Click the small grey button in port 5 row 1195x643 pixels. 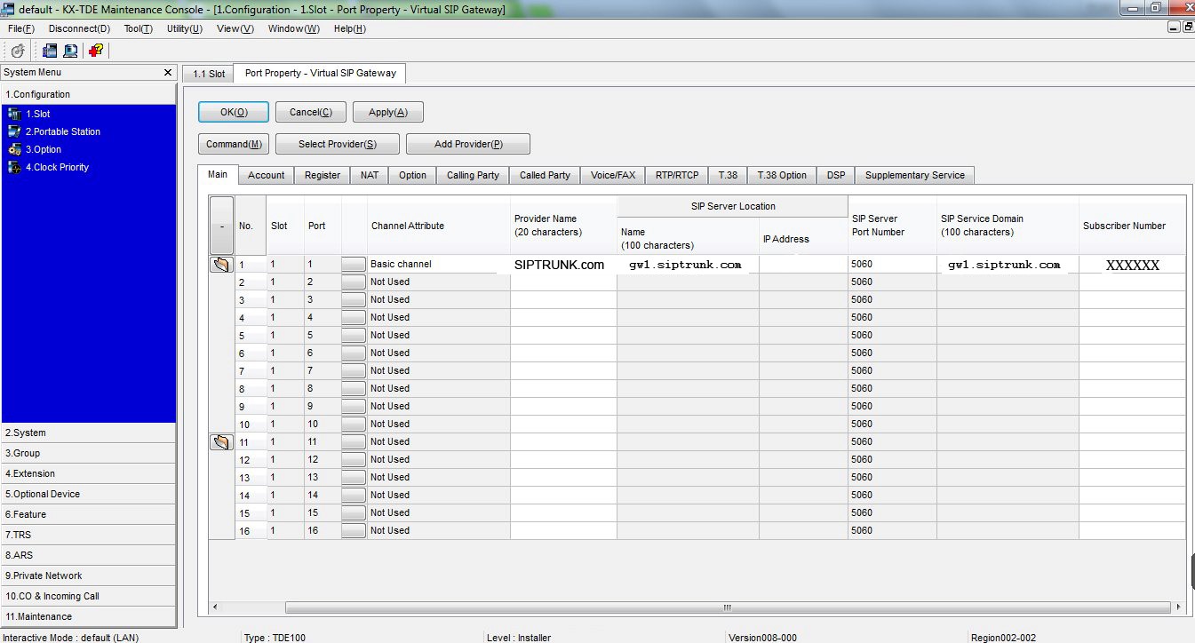pyautogui.click(x=354, y=336)
